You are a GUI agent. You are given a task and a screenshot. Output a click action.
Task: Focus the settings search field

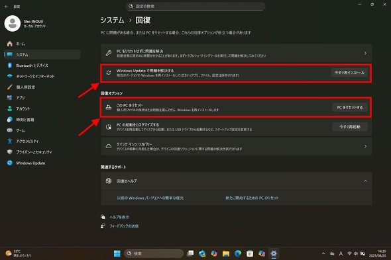(195, 6)
